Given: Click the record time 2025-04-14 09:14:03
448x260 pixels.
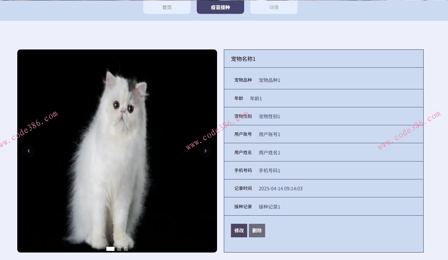Looking at the screenshot, I should (x=280, y=189).
